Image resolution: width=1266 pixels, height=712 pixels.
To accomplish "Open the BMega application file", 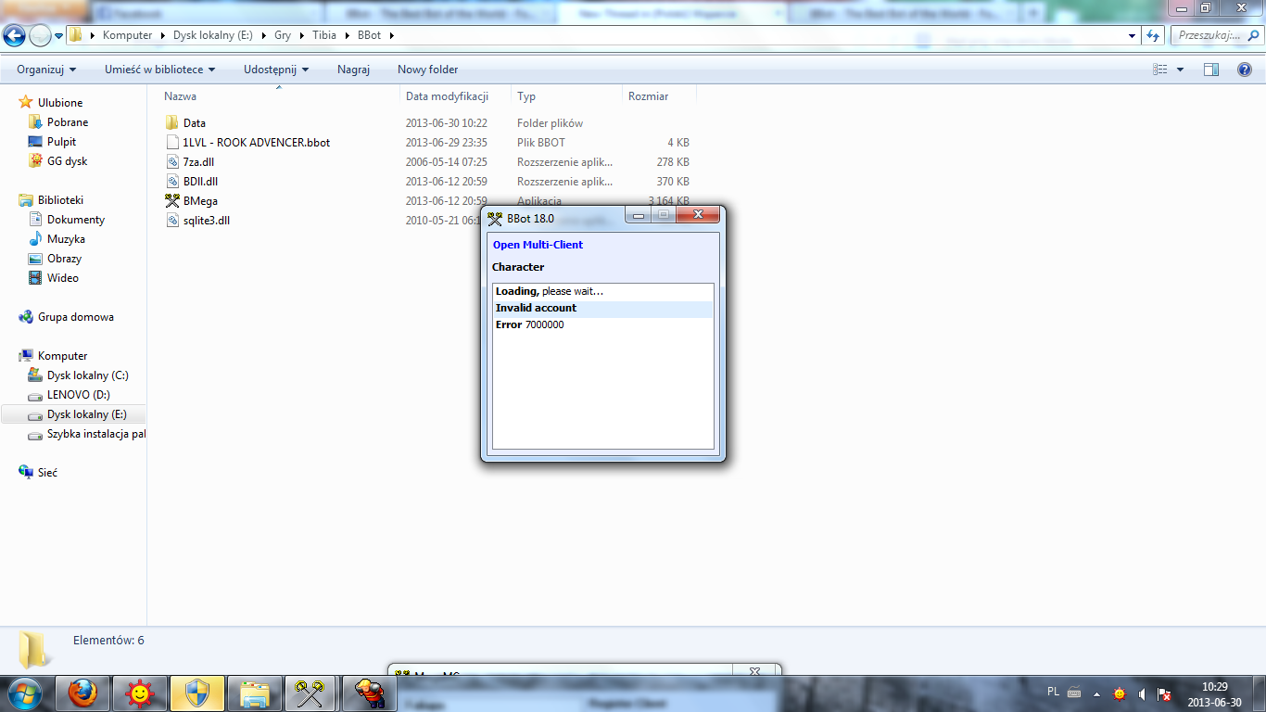I will click(200, 201).
